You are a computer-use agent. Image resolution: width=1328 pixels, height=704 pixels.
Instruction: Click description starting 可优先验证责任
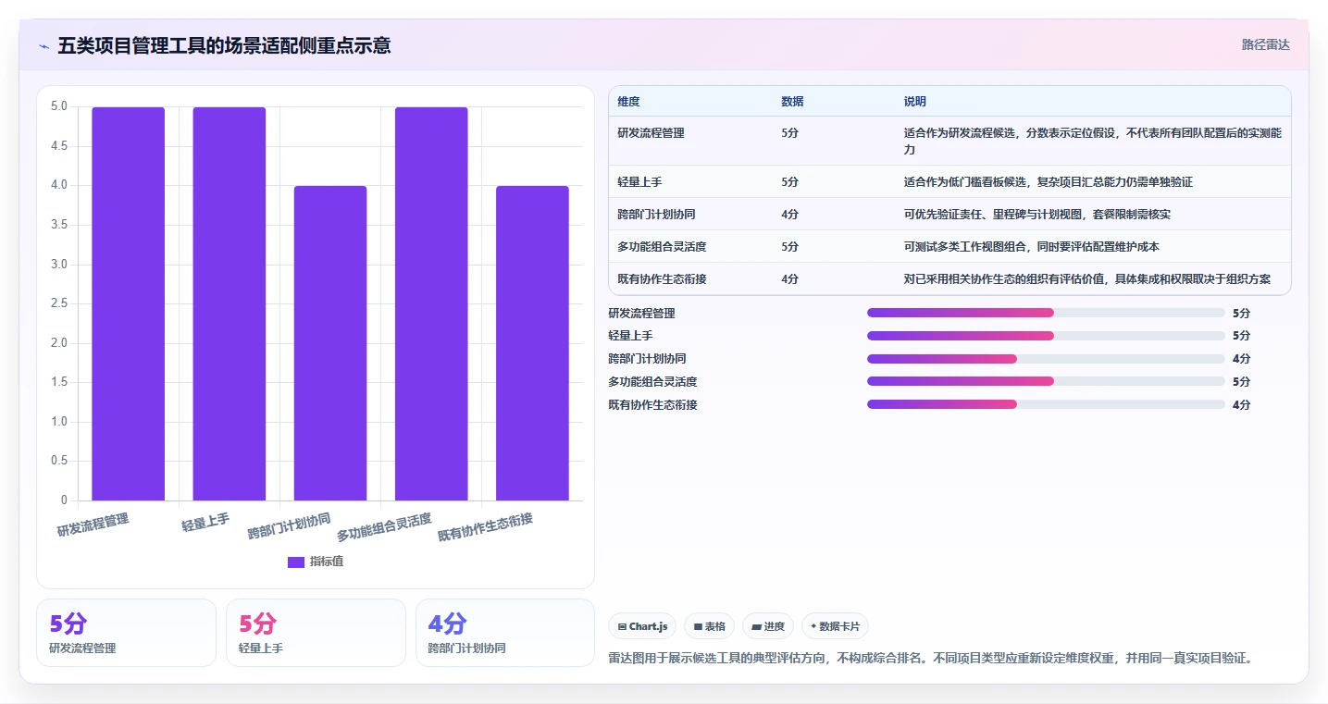click(1038, 215)
